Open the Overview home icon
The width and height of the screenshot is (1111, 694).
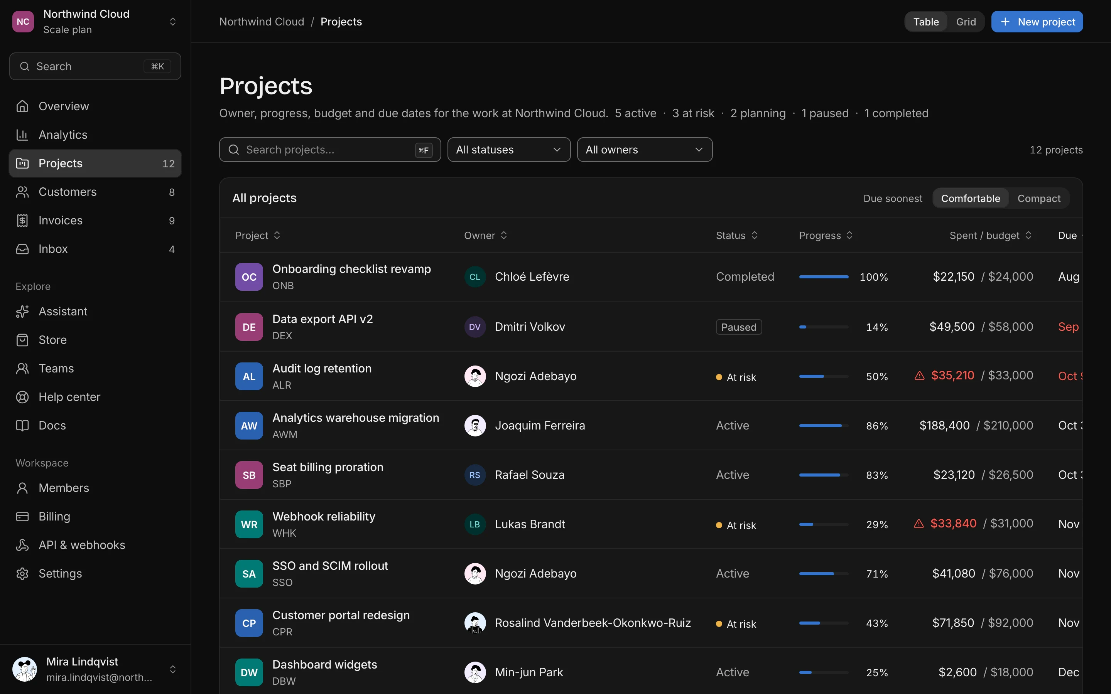[x=22, y=106]
